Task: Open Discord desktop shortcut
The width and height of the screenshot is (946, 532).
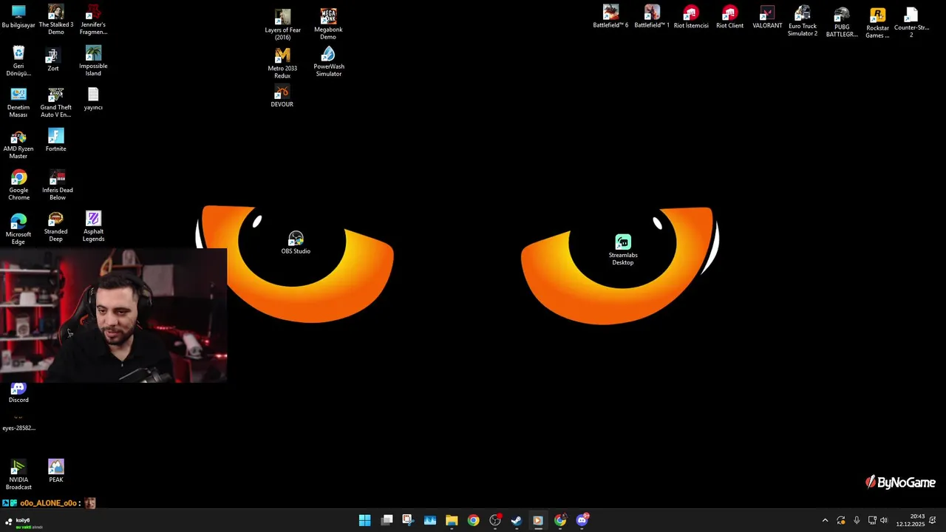Action: tap(18, 392)
